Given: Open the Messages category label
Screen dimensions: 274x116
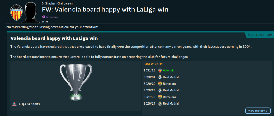Looking at the screenshot, I should click(x=52, y=17).
